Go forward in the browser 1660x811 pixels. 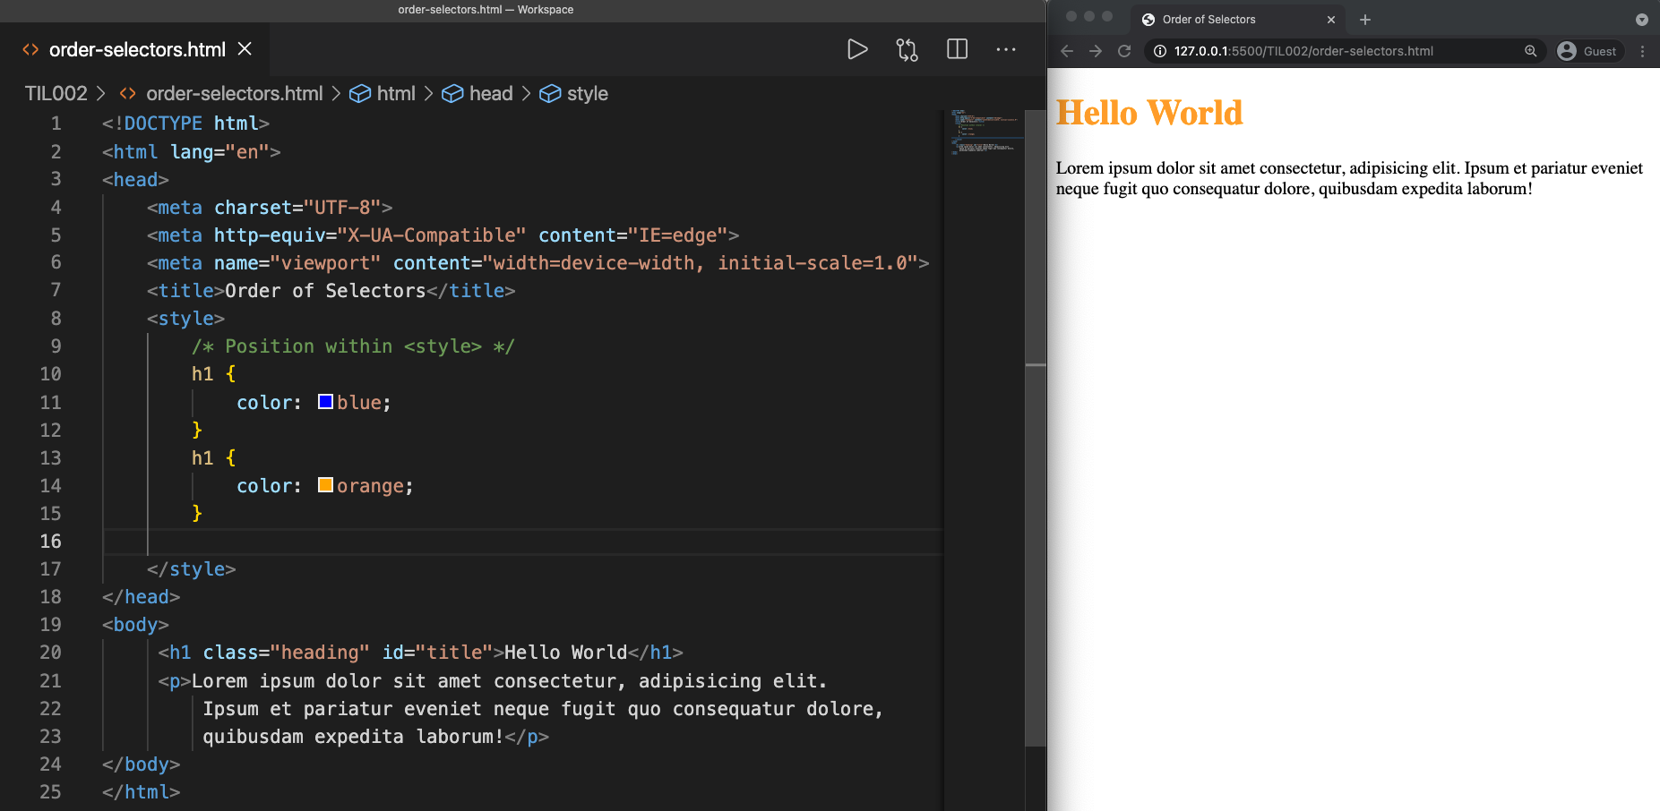point(1096,51)
